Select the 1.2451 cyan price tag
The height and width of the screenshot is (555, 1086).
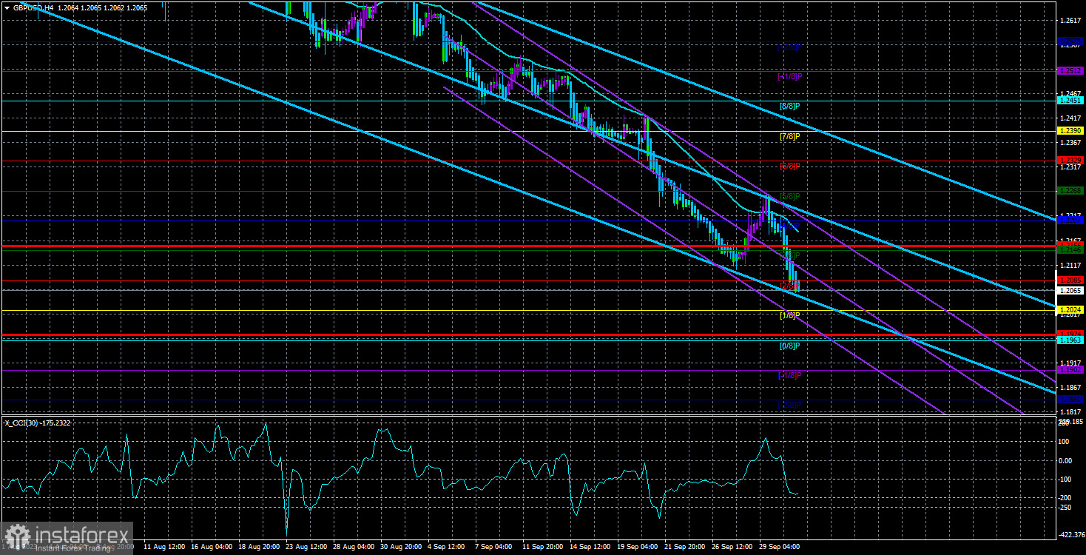click(x=1070, y=101)
